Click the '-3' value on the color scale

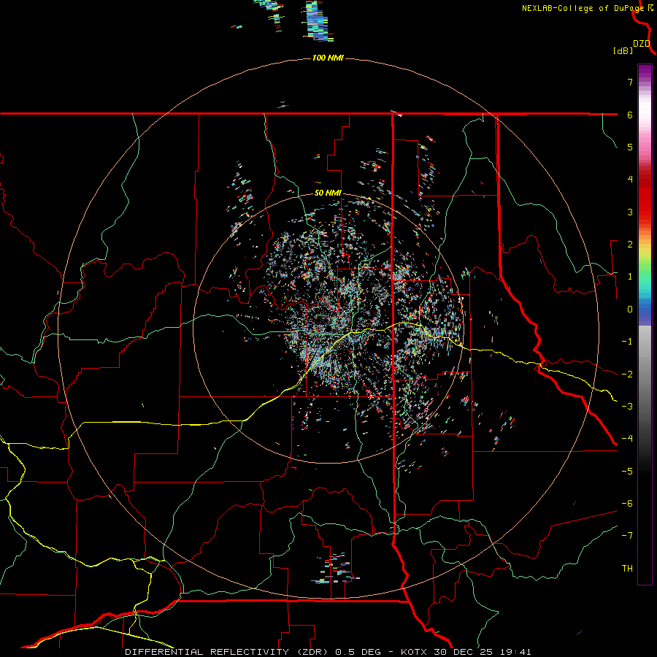point(627,406)
